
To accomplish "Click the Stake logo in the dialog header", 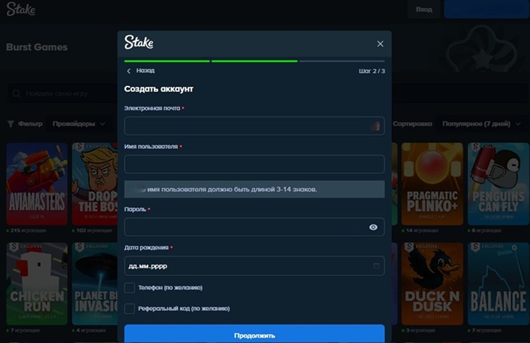I will coord(139,43).
